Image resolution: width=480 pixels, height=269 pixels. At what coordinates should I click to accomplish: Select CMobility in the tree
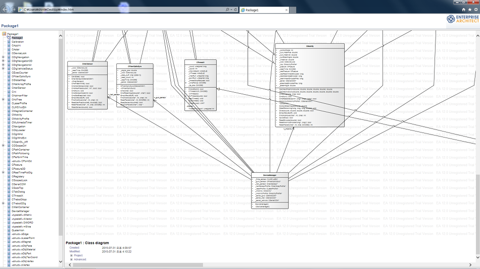[x=17, y=115]
